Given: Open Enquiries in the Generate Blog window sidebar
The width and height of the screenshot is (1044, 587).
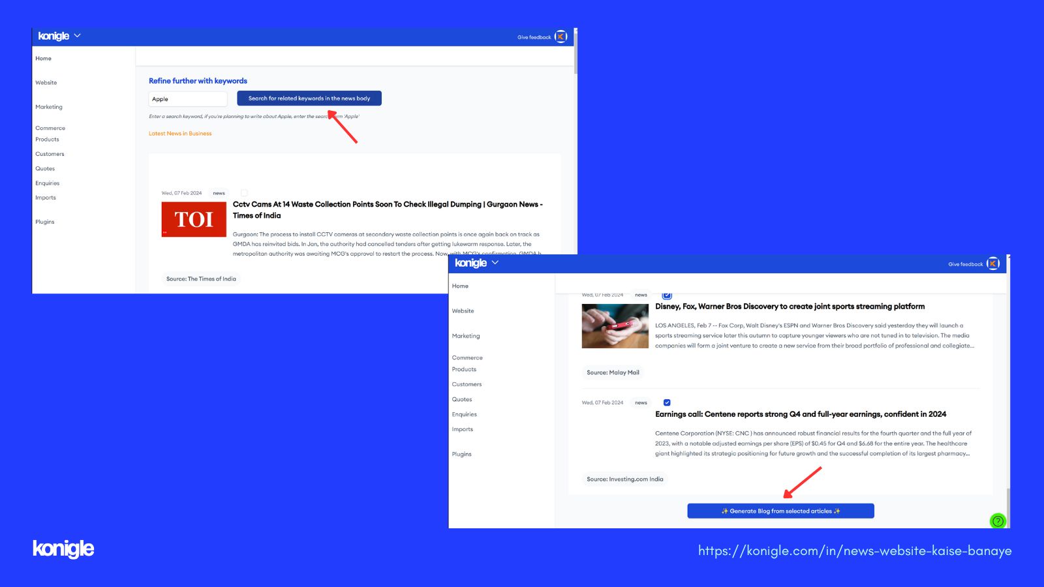Looking at the screenshot, I should point(464,415).
